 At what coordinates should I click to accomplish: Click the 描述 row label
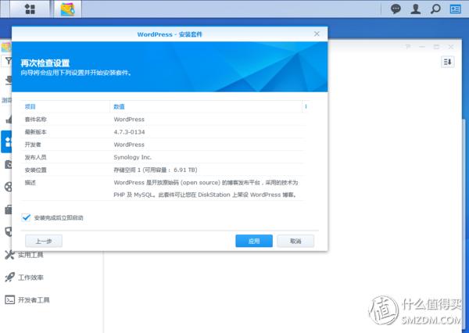click(30, 182)
